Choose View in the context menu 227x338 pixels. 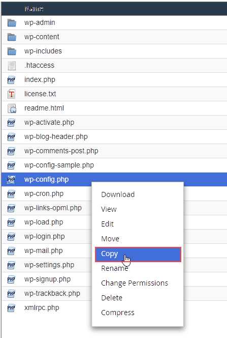[109, 209]
